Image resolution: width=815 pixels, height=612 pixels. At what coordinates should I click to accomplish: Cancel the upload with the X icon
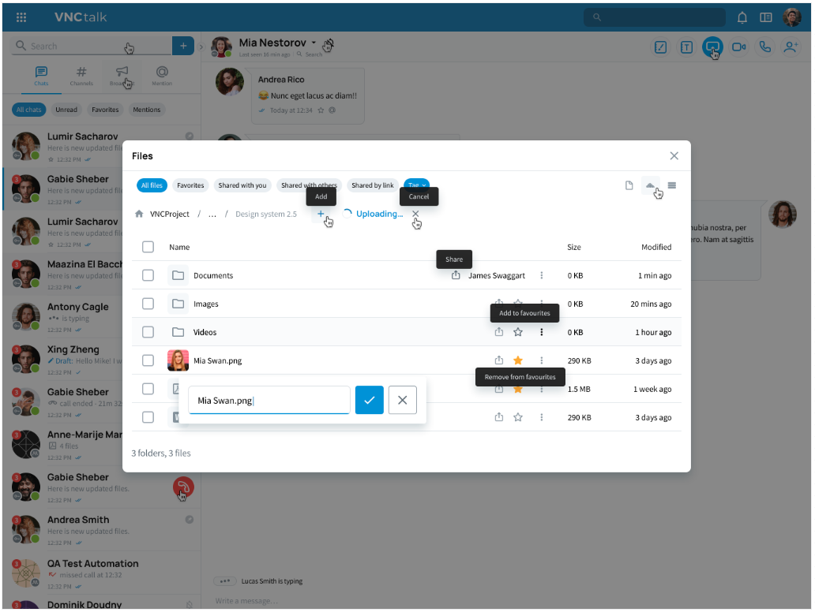pyautogui.click(x=415, y=214)
